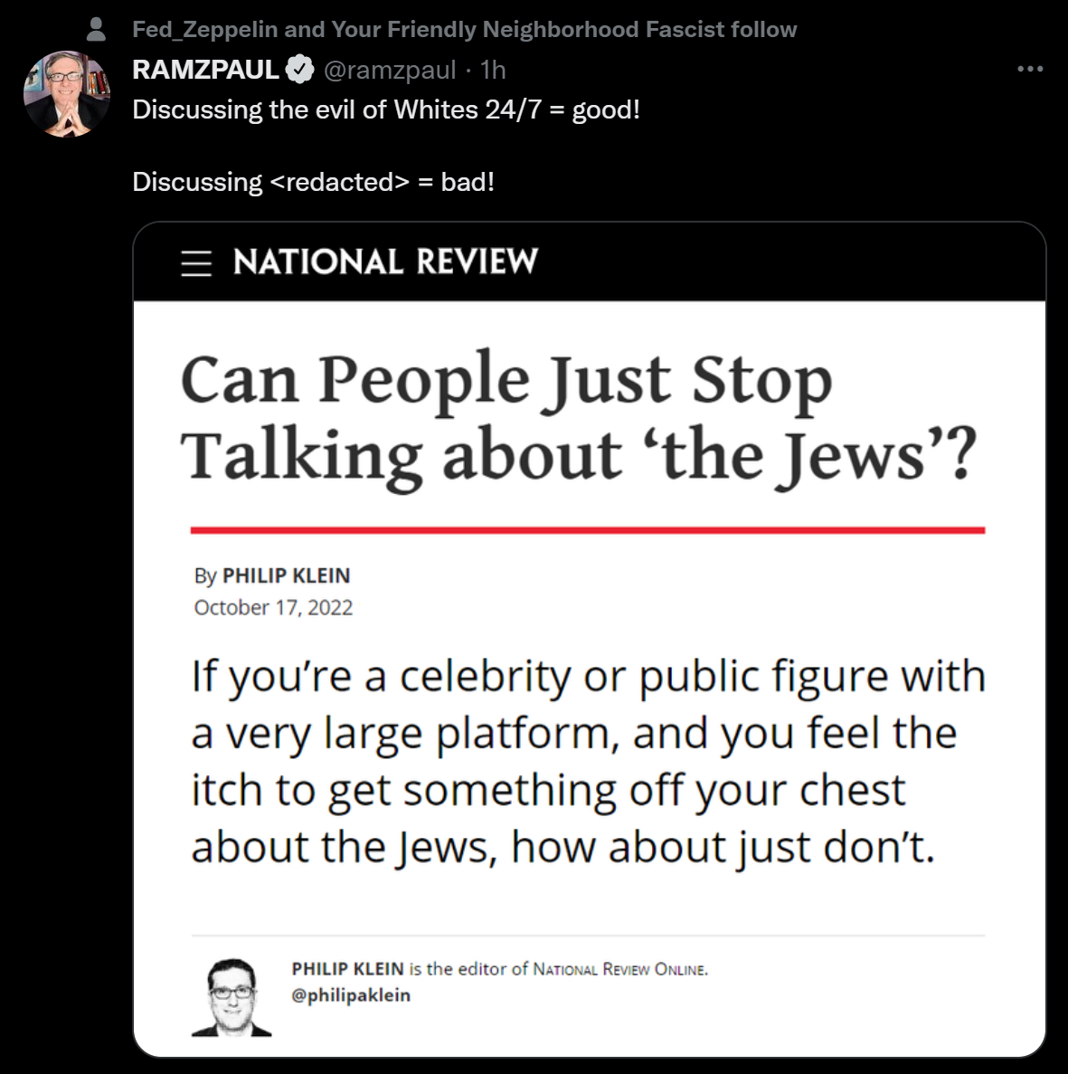Open the three-dot more options menu
Viewport: 1068px width, 1074px height.
point(1029,70)
